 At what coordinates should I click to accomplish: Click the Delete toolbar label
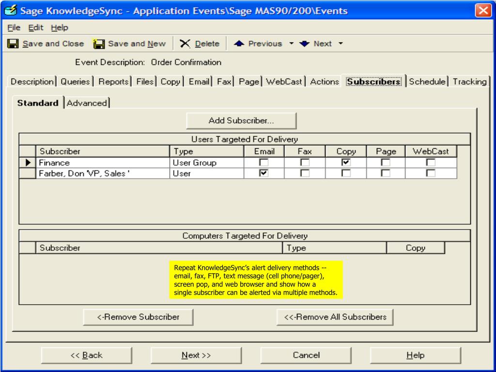point(207,44)
